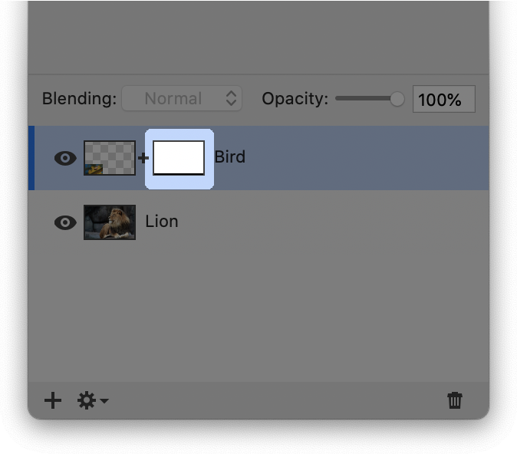The image size is (517, 454).
Task: Select the Bird layer image thumbnail
Action: [110, 158]
